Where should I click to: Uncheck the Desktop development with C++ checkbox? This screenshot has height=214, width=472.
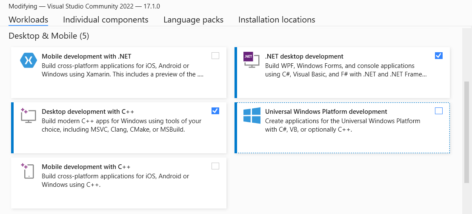(x=215, y=111)
